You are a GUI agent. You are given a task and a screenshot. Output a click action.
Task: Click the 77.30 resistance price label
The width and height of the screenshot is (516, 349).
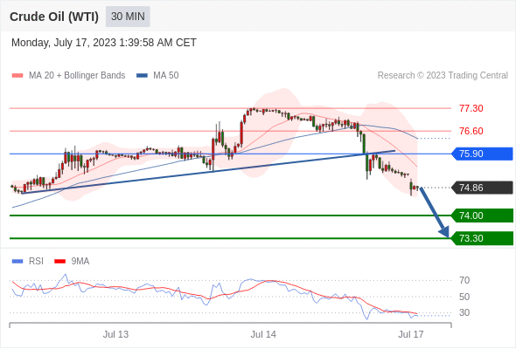471,108
